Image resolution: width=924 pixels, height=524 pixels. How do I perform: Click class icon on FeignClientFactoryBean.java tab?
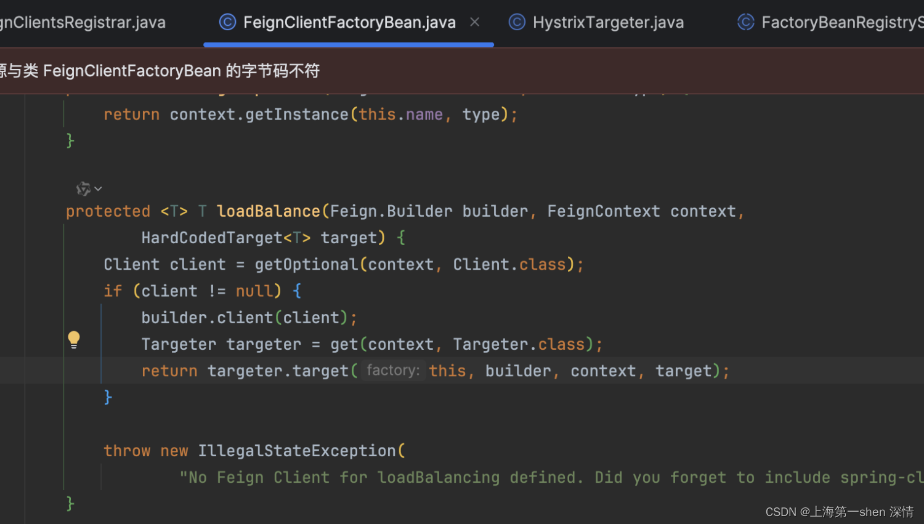coord(228,23)
